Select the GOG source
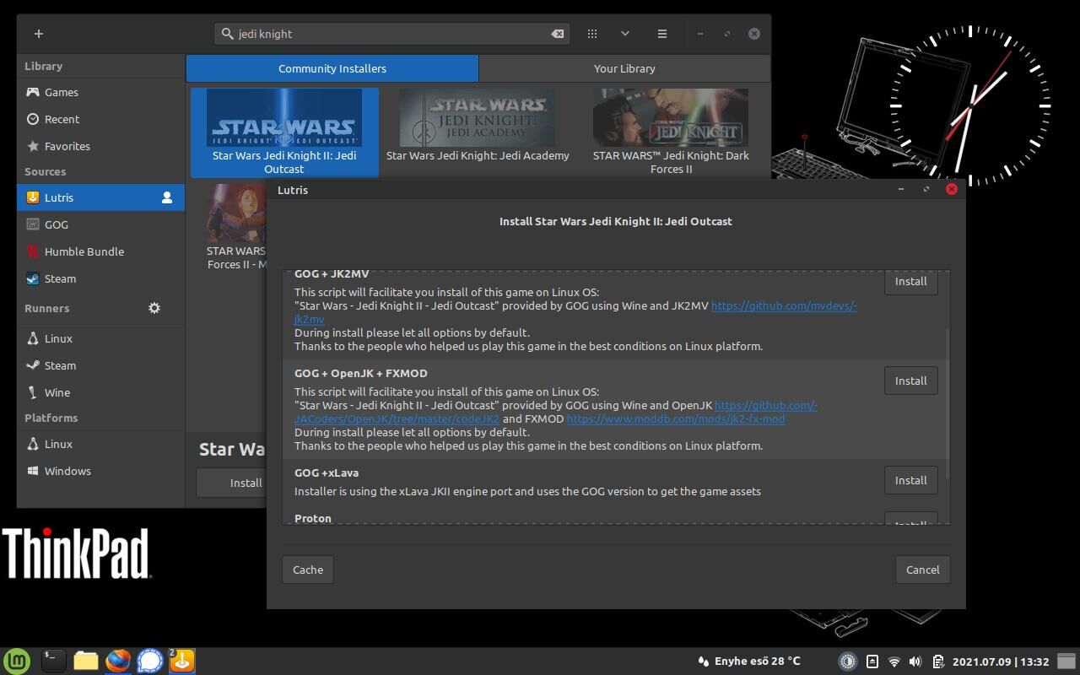The height and width of the screenshot is (675, 1080). pos(100,224)
